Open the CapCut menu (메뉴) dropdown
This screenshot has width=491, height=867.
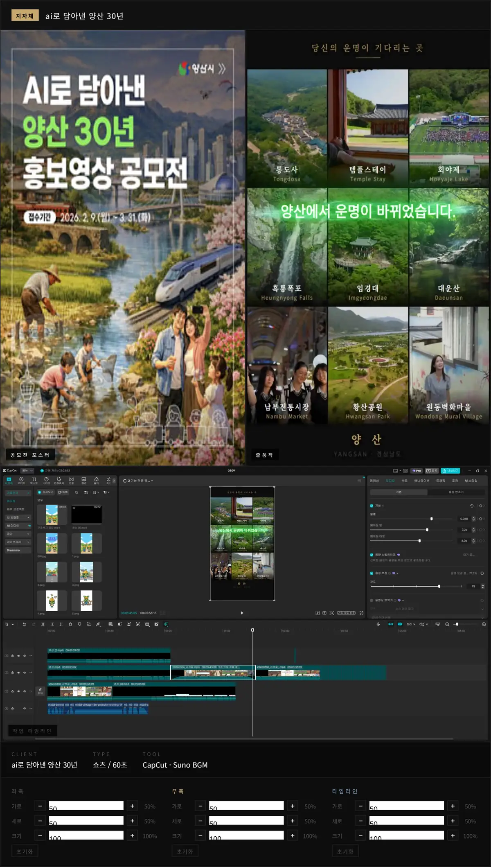point(27,471)
